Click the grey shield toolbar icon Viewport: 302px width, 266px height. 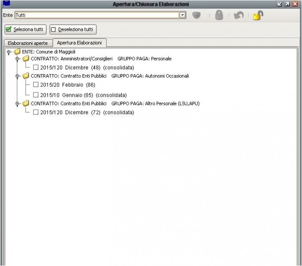196,15
